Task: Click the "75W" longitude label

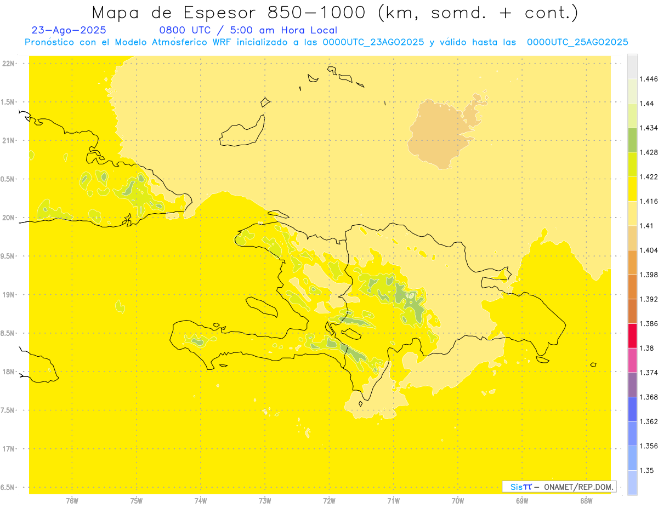Action: click(136, 501)
